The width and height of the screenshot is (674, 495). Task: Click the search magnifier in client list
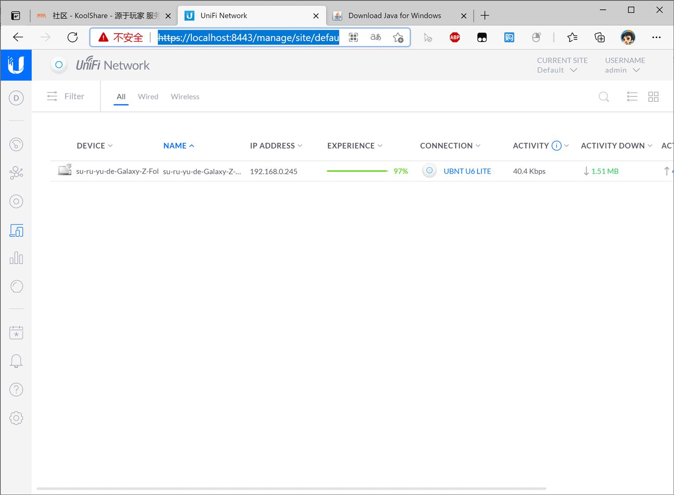tap(604, 97)
